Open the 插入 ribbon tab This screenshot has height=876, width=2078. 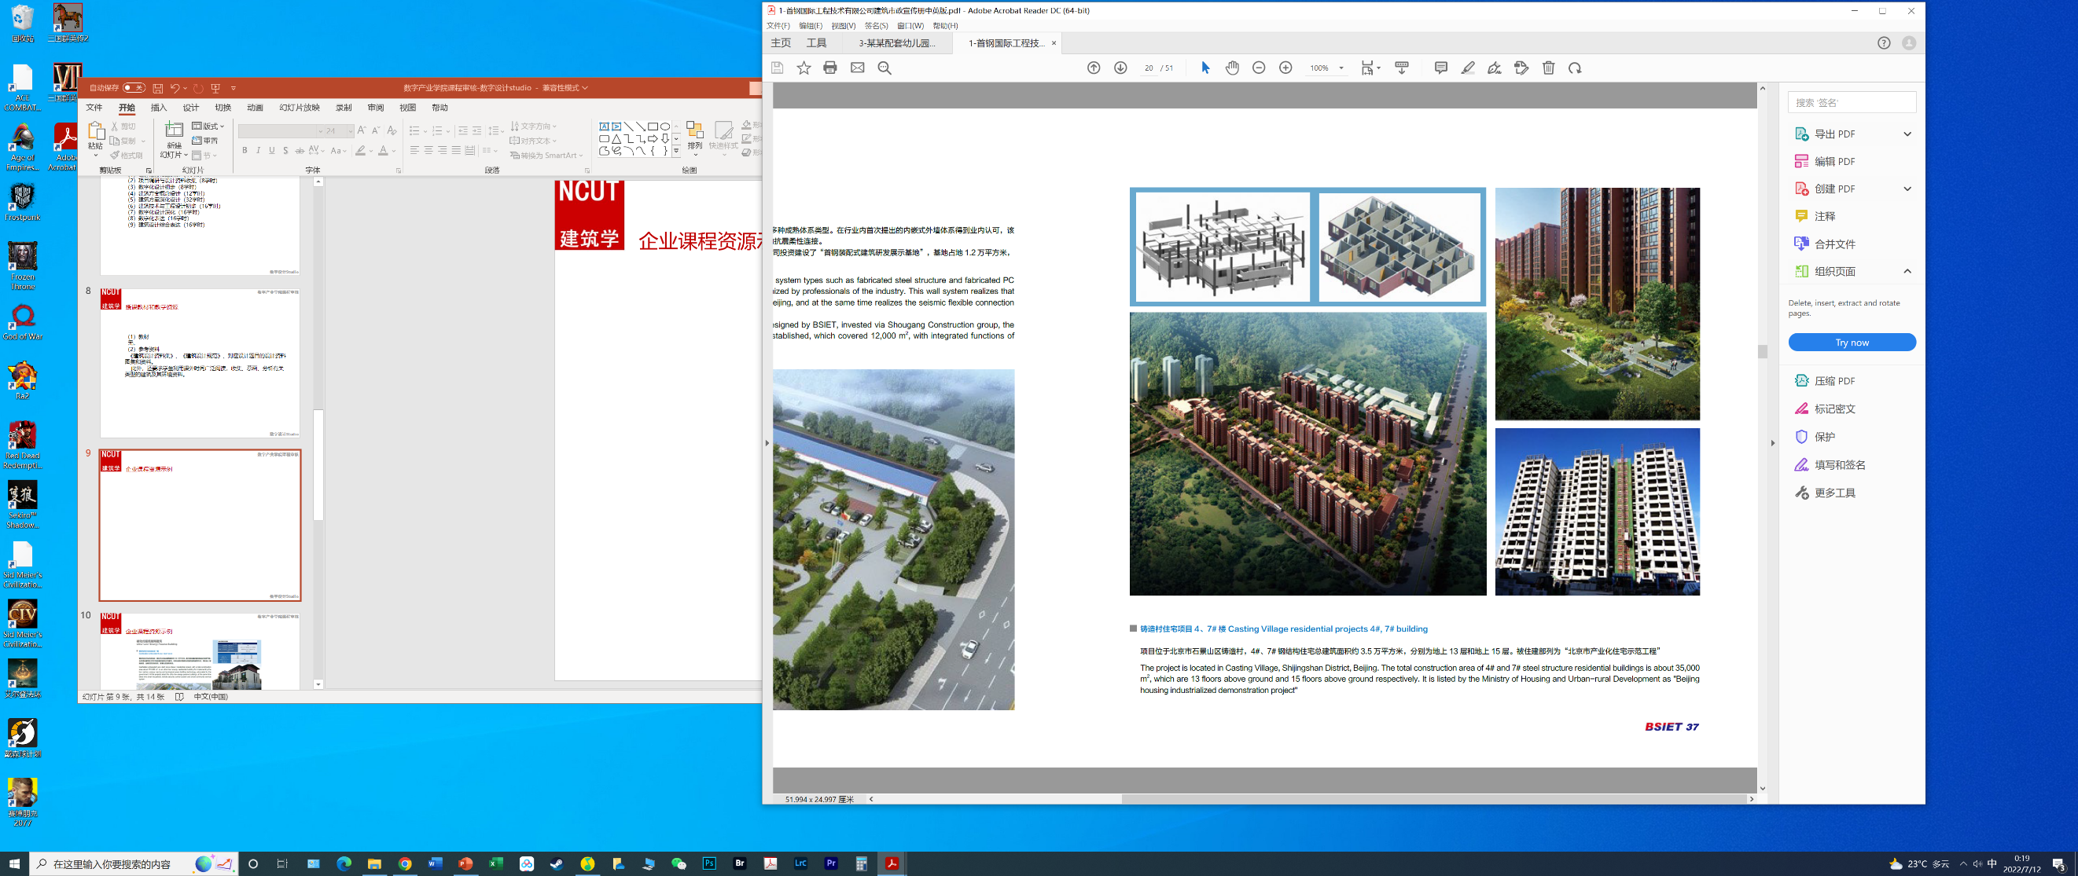pos(159,107)
